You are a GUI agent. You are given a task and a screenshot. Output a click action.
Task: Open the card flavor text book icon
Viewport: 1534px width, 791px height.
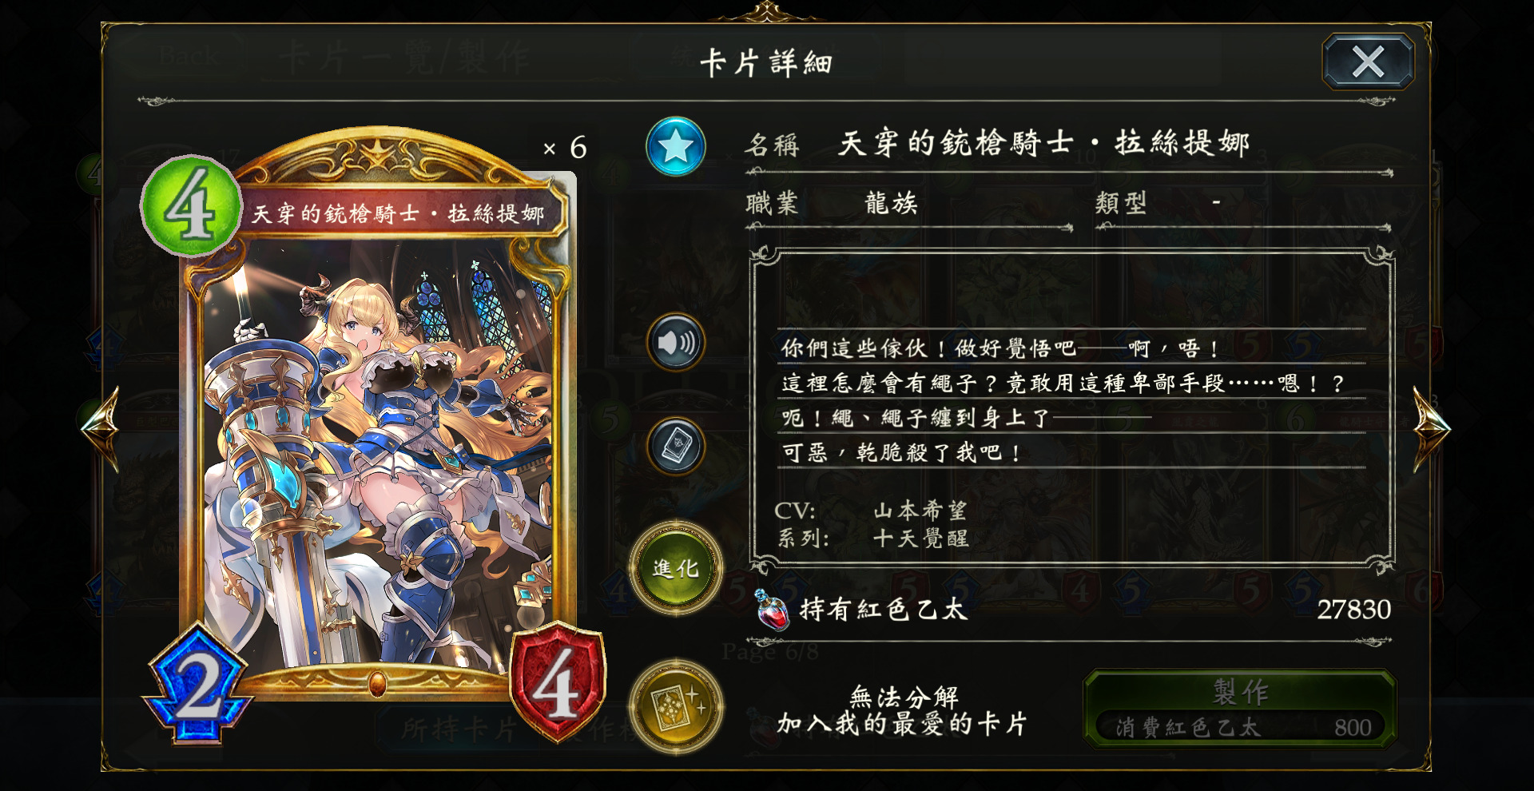point(676,445)
